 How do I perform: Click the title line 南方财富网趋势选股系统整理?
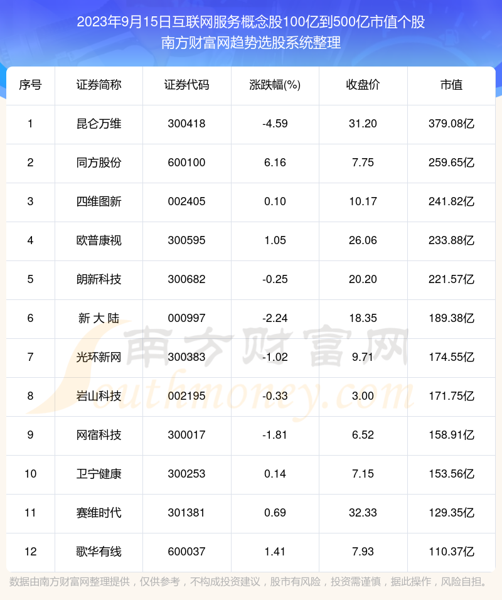251,43
